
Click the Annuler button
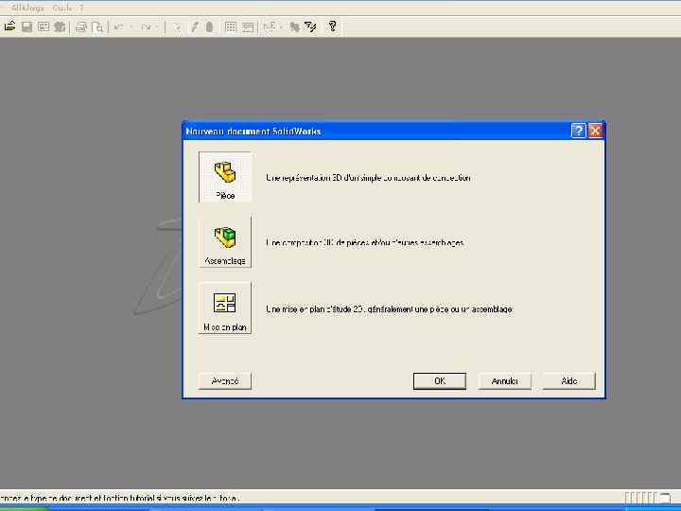(x=505, y=381)
